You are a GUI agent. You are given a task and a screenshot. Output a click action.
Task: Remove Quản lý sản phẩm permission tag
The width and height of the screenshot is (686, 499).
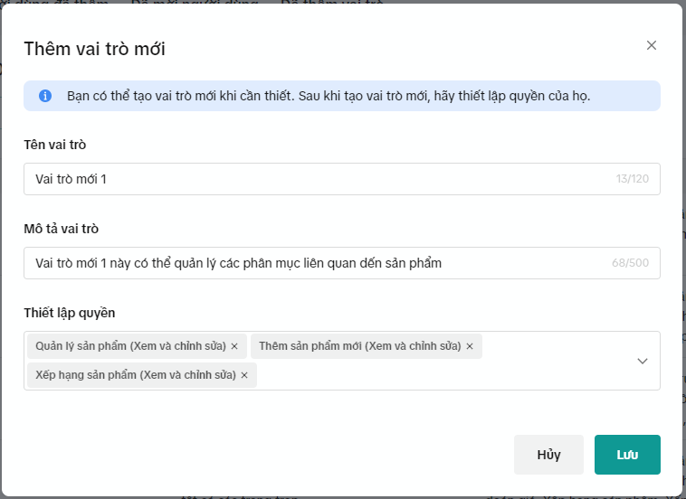234,346
